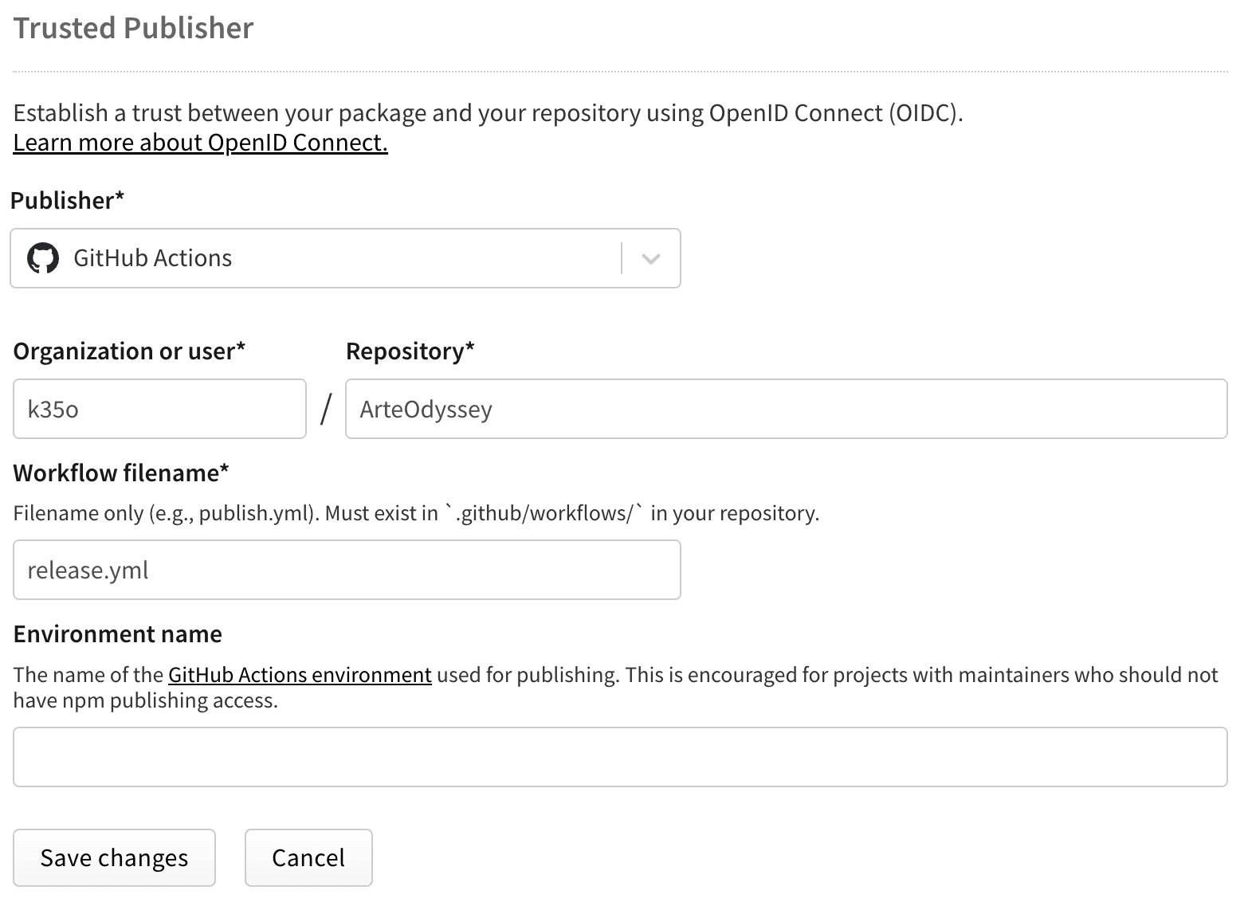Click the Organization or user* label
Screen dimensions: 1248x902
(x=129, y=351)
